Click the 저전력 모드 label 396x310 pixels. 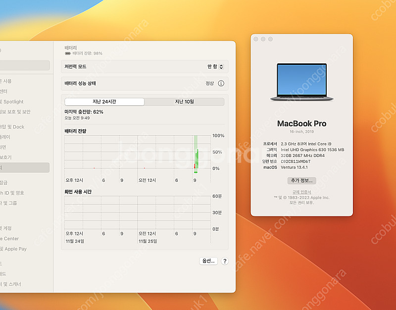click(x=75, y=66)
